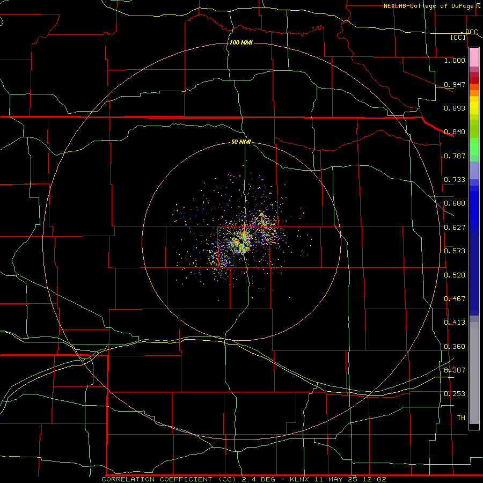Click the 0.840 scale label
Screen dimensions: 483x483
(455, 131)
